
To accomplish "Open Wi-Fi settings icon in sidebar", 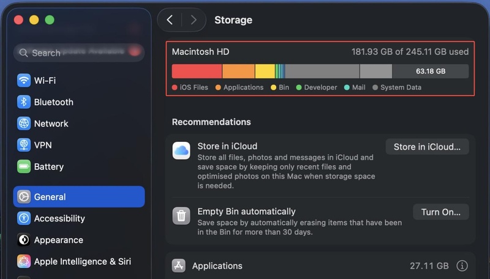I will point(24,80).
